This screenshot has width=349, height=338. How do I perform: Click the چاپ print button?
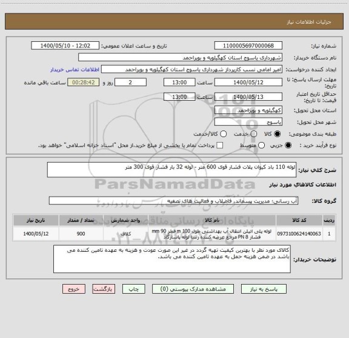click(x=133, y=289)
